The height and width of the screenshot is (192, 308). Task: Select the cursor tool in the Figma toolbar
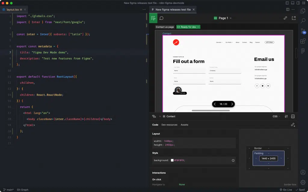153,18
